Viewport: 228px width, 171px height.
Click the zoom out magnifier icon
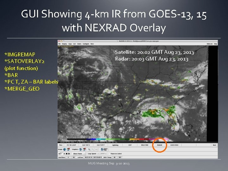(x=93, y=149)
